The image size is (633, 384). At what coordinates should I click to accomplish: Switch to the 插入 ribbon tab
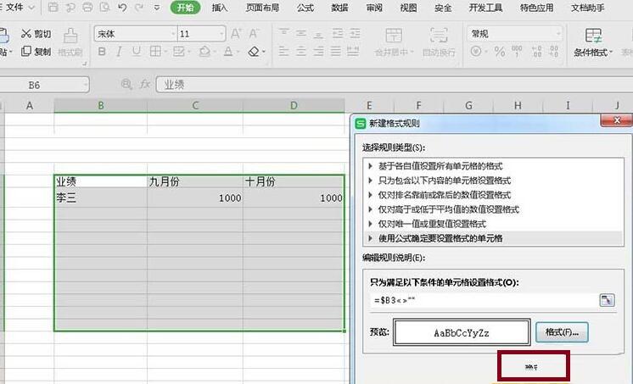(x=220, y=8)
